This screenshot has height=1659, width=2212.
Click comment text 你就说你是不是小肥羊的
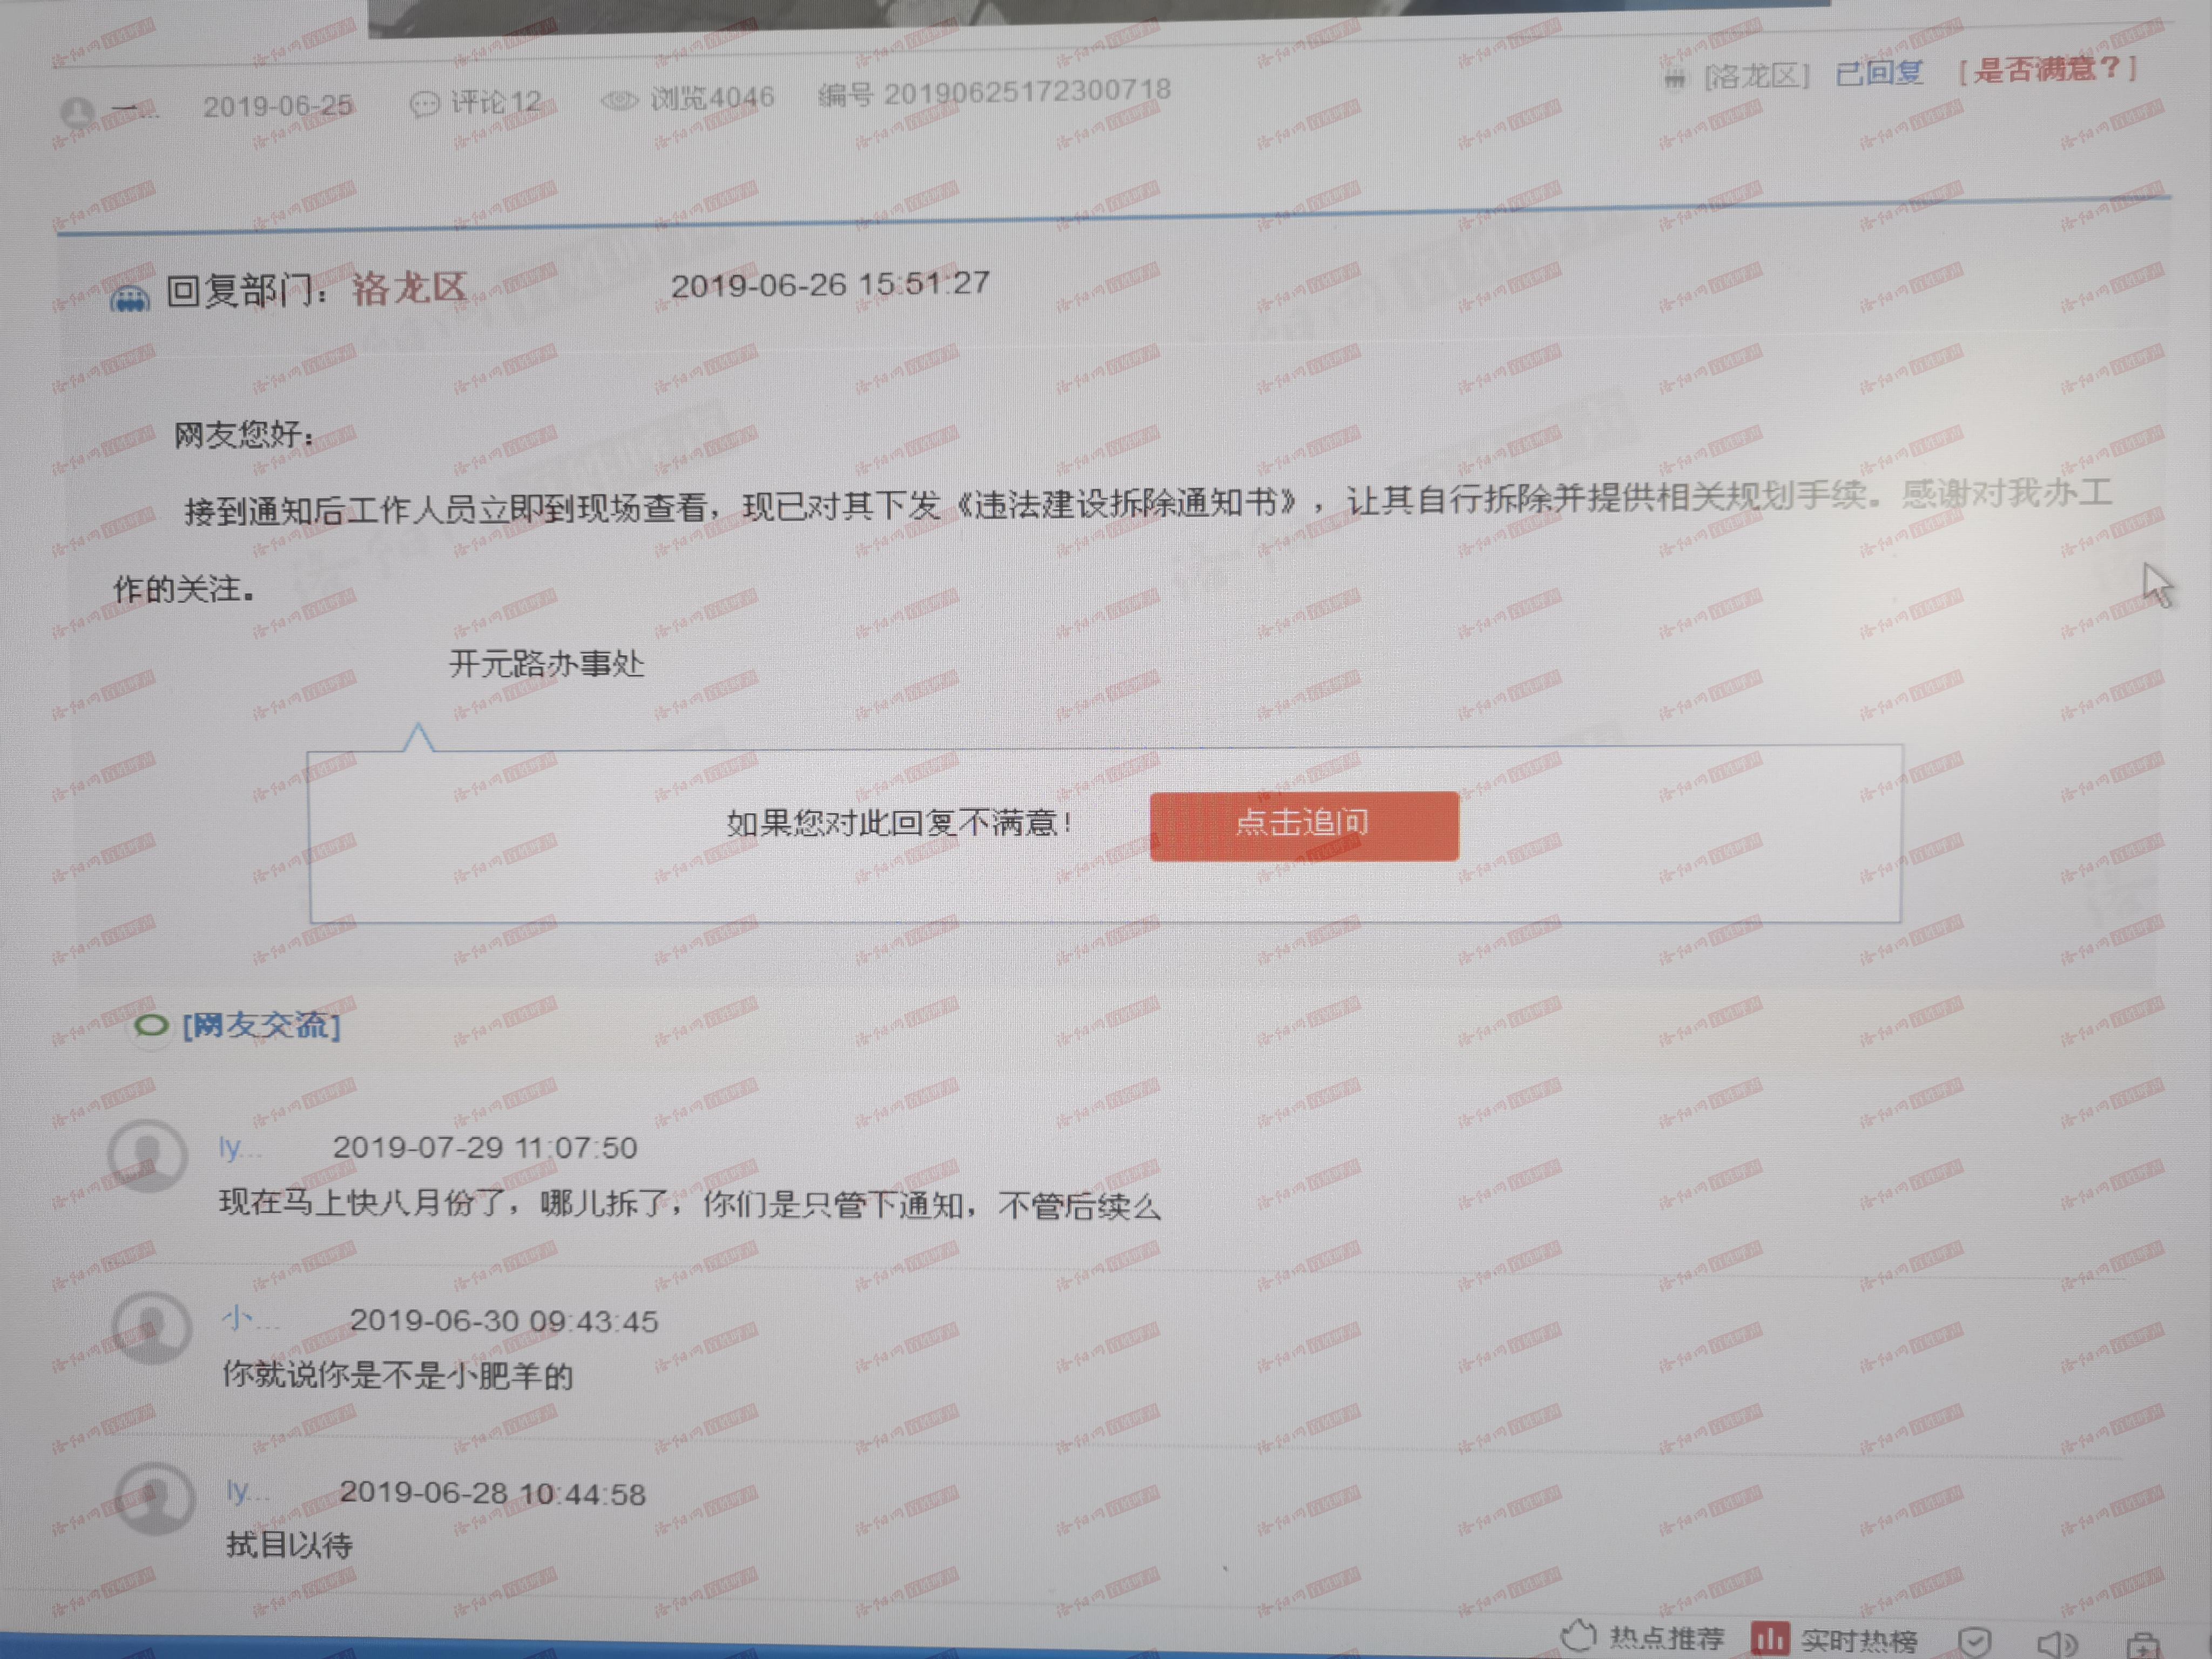pyautogui.click(x=398, y=1376)
